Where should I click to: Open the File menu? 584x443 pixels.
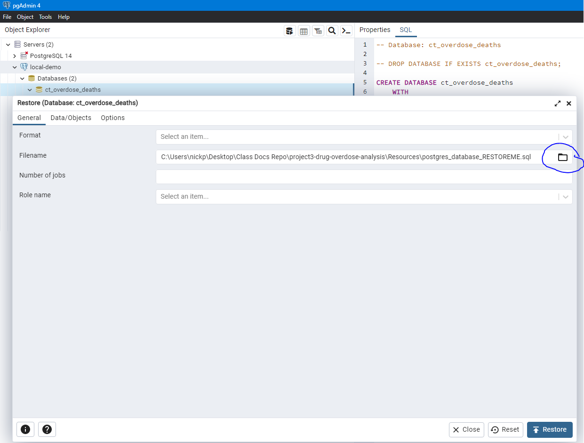(7, 17)
